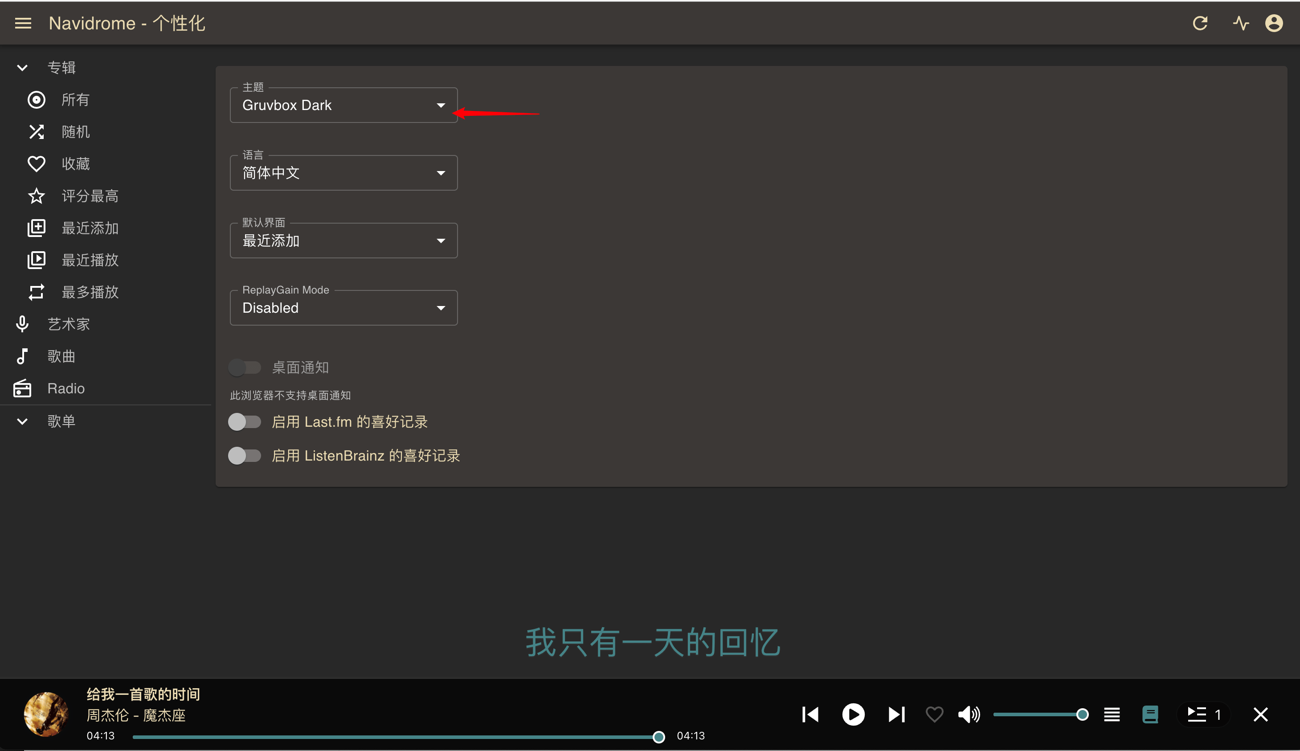Go to 最多播放 menu item
1300x751 pixels.
click(x=90, y=292)
